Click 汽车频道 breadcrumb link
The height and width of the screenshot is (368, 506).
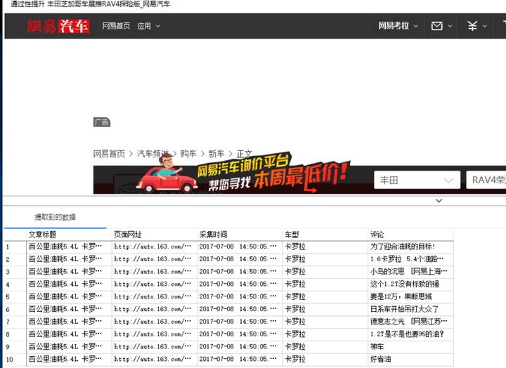(x=153, y=154)
